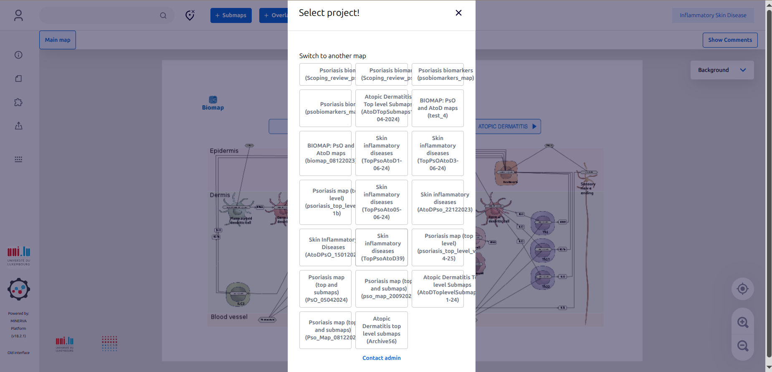This screenshot has width=772, height=372.
Task: Open the info icon in the sidebar
Action: click(18, 55)
